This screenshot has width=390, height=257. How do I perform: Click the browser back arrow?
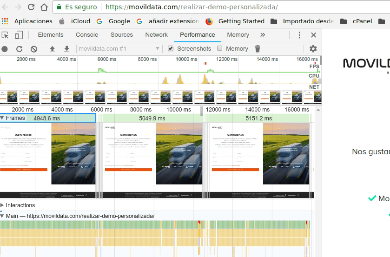tap(5, 7)
